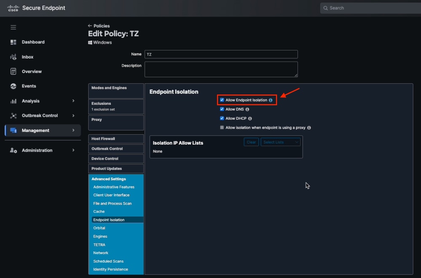Click the Analysis bar chart icon
This screenshot has height=278, width=421.
pyautogui.click(x=13, y=101)
